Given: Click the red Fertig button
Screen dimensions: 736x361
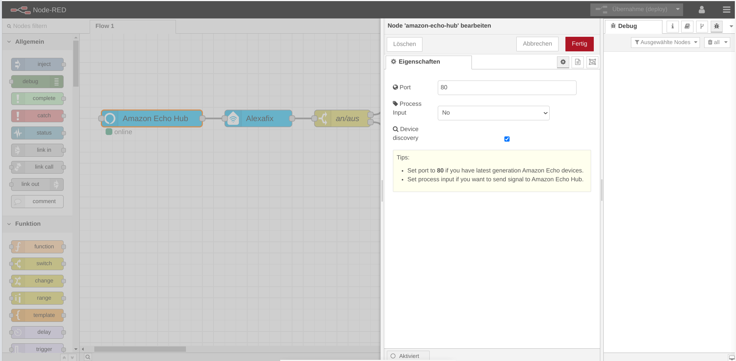Looking at the screenshot, I should [x=579, y=44].
